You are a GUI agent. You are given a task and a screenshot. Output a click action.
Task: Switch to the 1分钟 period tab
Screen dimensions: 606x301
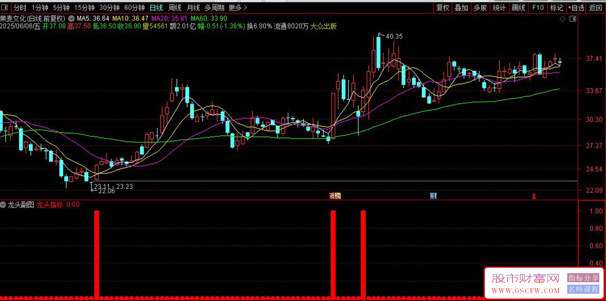tap(40, 7)
